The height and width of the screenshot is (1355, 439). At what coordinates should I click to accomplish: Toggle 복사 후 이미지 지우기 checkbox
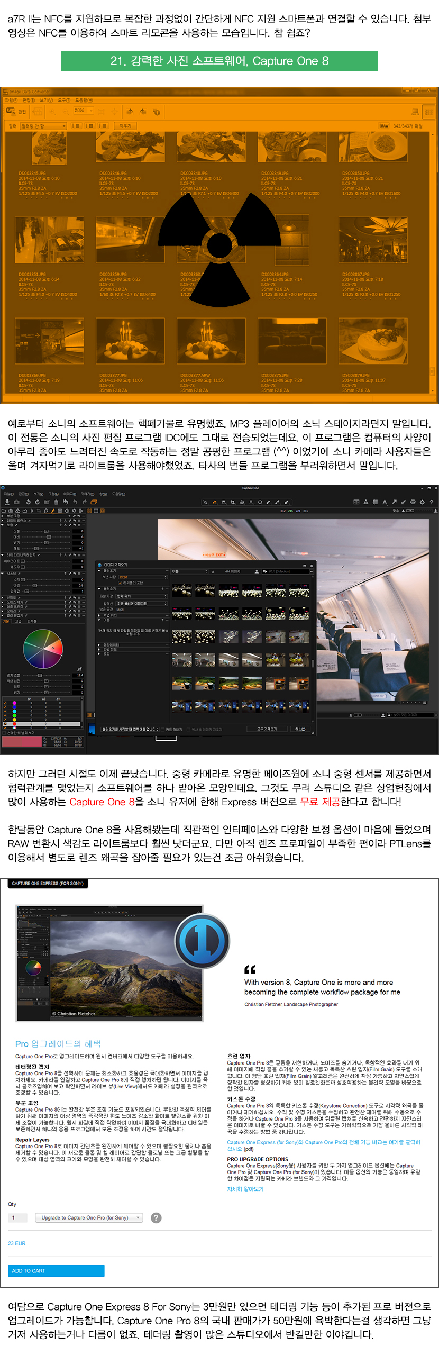(189, 729)
